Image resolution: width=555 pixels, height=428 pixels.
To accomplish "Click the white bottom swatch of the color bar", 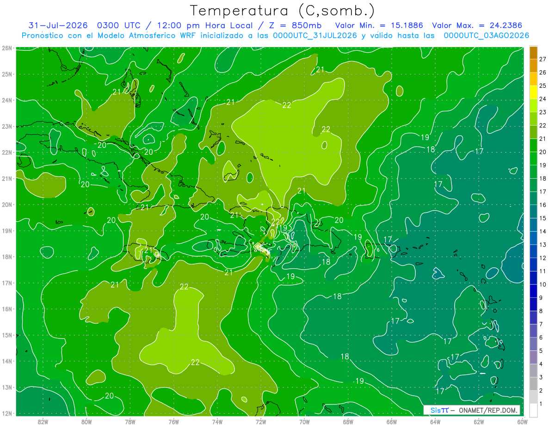I will 533,410.
